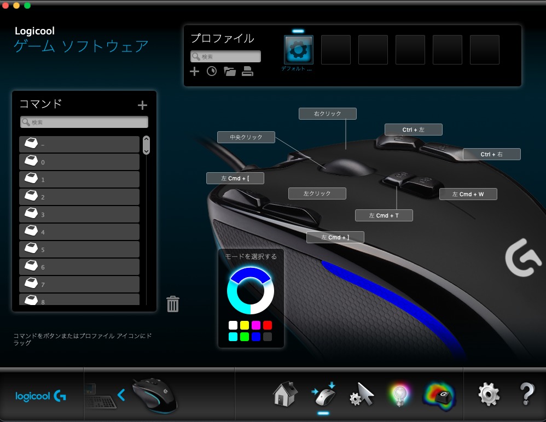Screen dimensions: 546x422
Task: Click the profile search field
Action: pyautogui.click(x=225, y=56)
